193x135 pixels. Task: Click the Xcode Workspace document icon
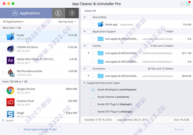(93, 89)
